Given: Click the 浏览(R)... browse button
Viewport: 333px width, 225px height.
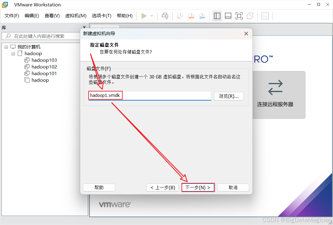Looking at the screenshot, I should [229, 96].
